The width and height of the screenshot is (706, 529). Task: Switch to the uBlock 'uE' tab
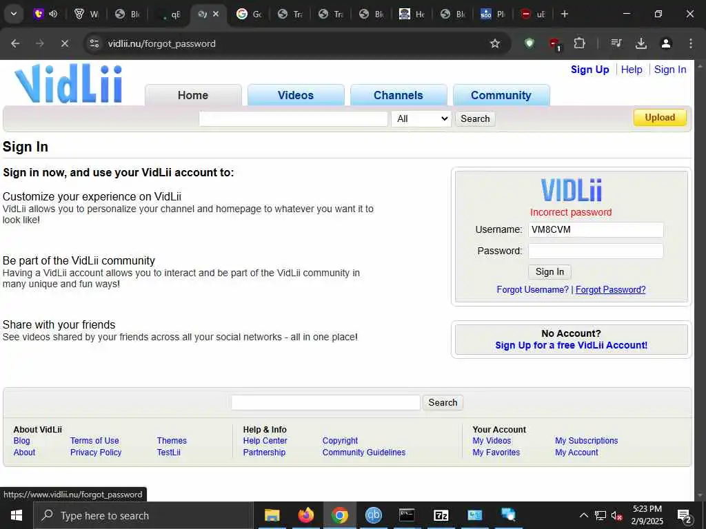pyautogui.click(x=533, y=14)
